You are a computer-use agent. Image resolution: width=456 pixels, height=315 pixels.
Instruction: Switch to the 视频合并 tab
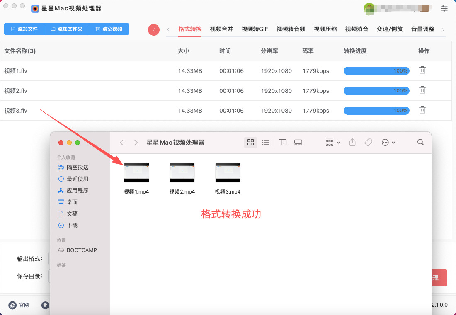222,29
